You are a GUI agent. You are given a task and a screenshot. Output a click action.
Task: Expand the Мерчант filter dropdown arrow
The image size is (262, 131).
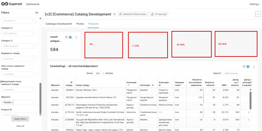coord(33,102)
